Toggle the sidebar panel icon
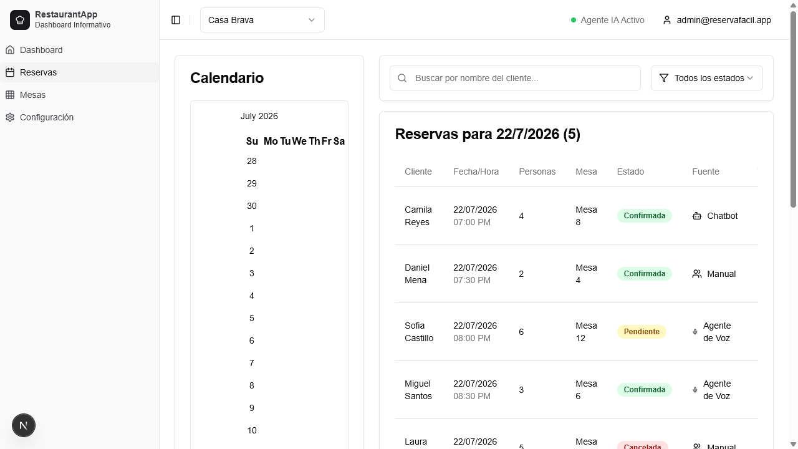 176,20
